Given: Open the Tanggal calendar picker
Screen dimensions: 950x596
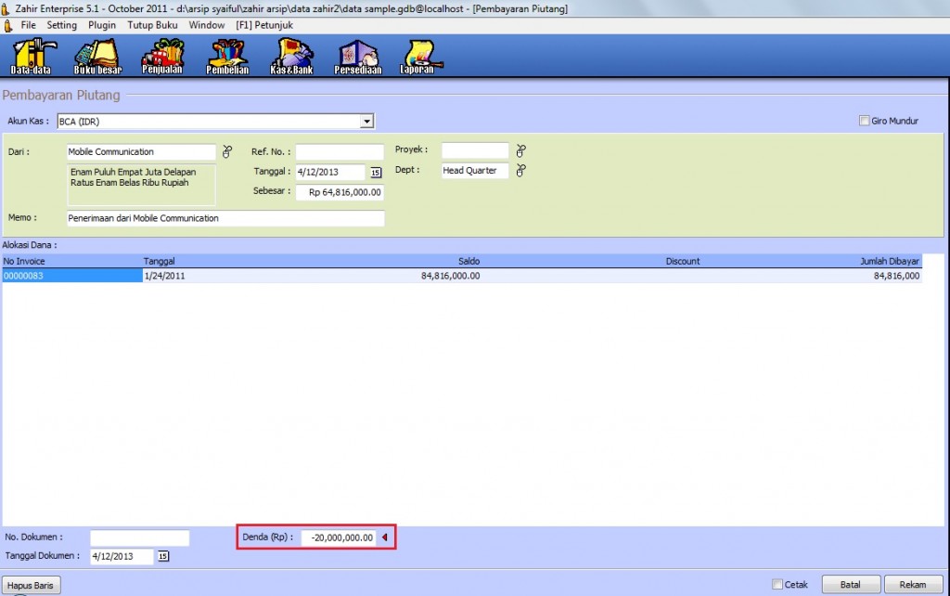Looking at the screenshot, I should (x=376, y=172).
